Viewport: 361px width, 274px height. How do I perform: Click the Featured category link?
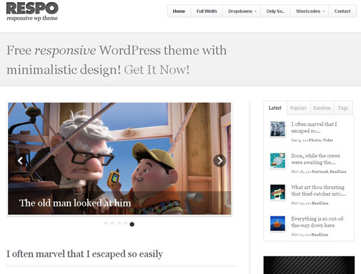(320, 172)
